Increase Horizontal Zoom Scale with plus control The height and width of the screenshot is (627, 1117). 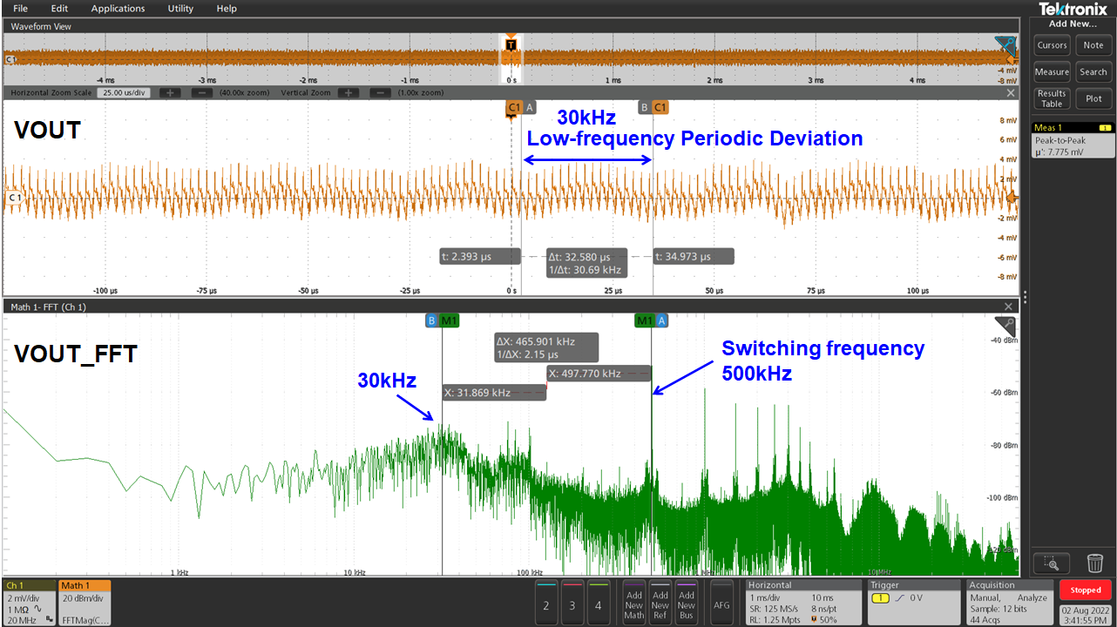coord(171,92)
